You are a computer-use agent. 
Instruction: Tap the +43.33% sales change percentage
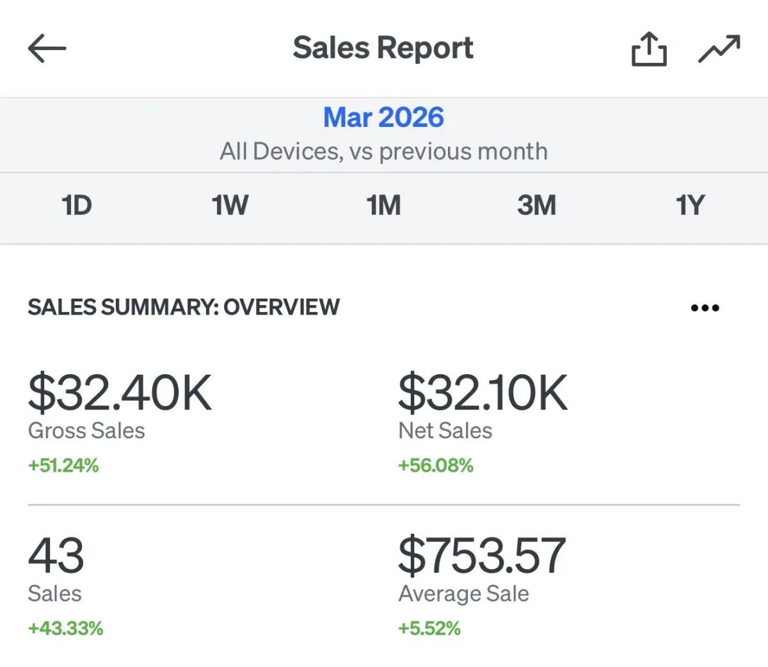(65, 629)
